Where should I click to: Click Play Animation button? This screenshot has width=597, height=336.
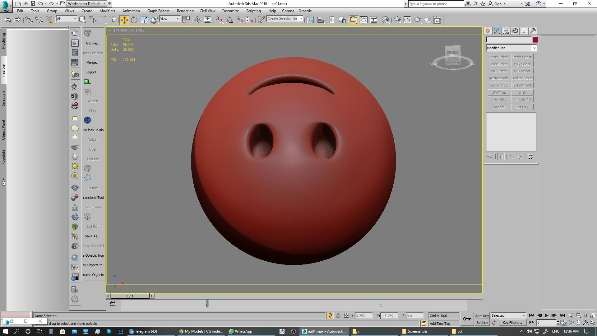coord(547,315)
